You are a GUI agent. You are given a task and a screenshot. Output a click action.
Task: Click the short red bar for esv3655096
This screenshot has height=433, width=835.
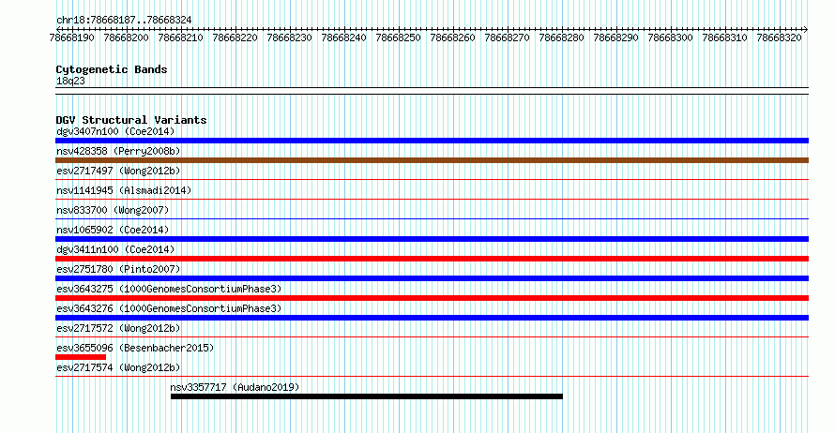click(x=81, y=357)
